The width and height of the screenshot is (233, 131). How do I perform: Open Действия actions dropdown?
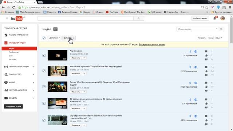pos(54,38)
